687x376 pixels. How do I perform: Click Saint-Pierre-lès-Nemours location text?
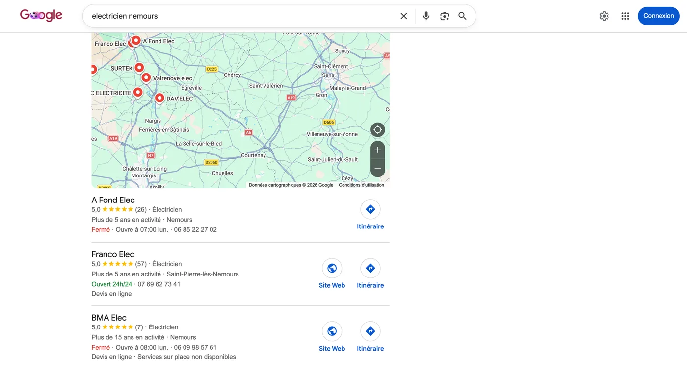click(203, 274)
